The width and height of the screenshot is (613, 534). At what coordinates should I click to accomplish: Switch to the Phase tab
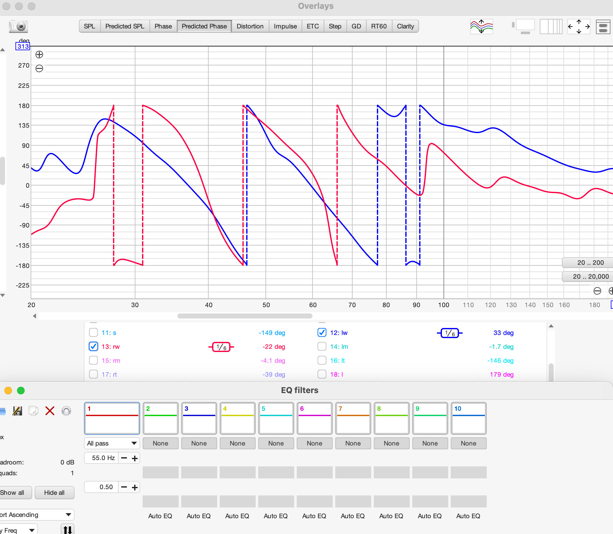(x=163, y=27)
